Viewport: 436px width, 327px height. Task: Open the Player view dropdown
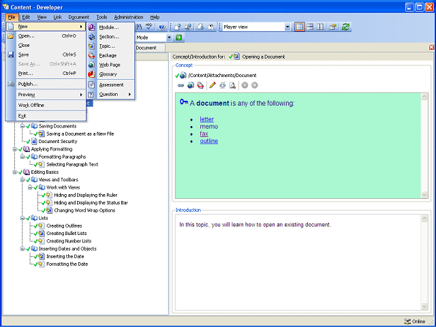point(287,27)
